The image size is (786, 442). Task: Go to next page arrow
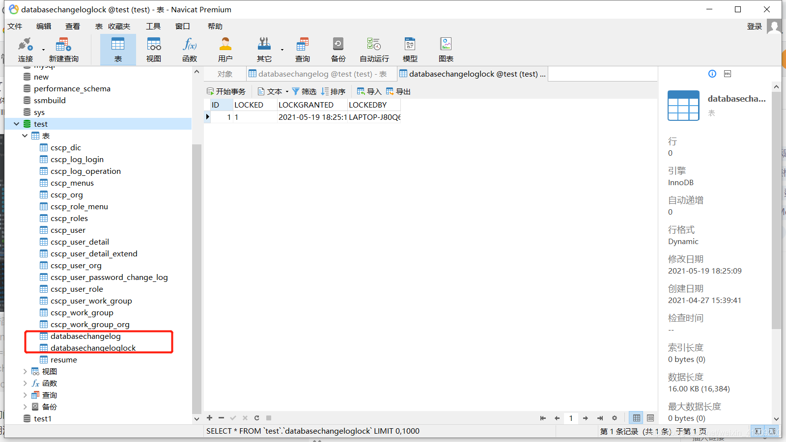pyautogui.click(x=585, y=418)
